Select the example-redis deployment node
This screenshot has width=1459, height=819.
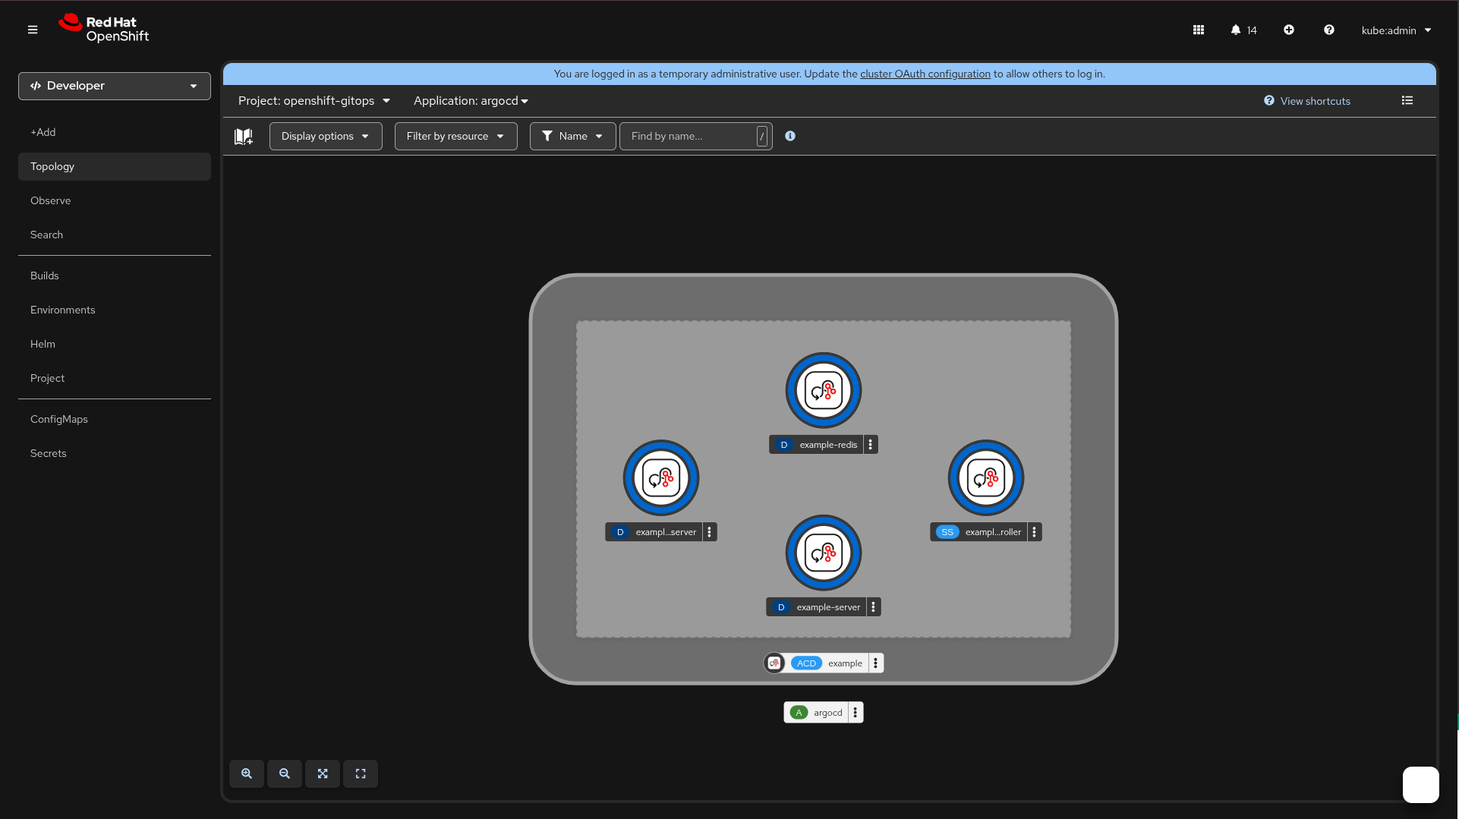824,390
